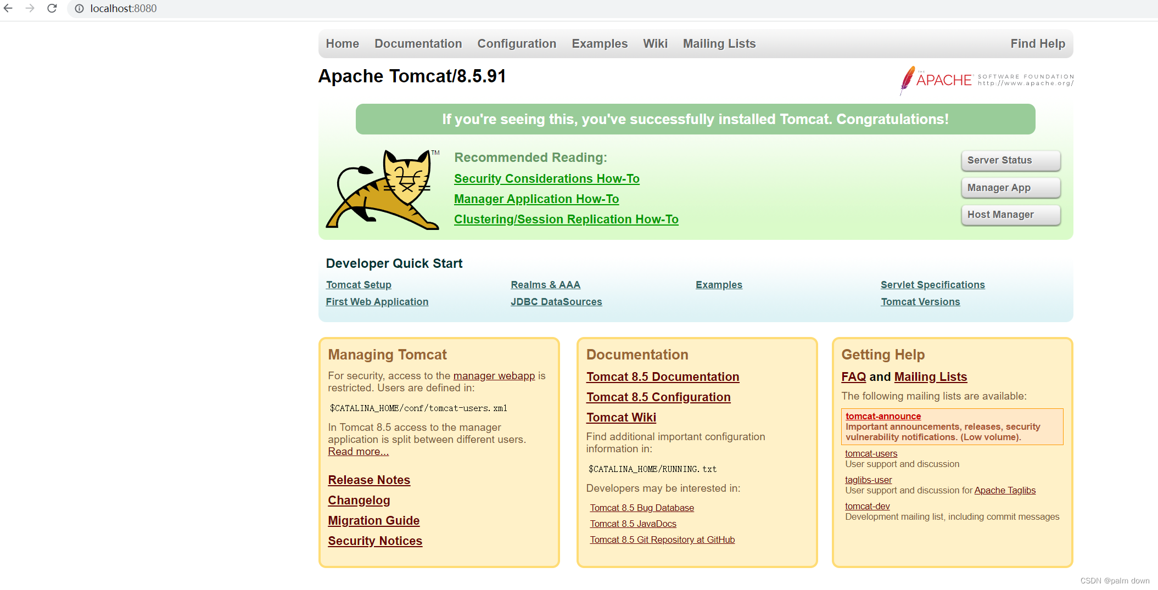Screen dimensions: 1158x590
Task: Open Tomcat 8.5 Configuration link
Action: [x=658, y=397]
